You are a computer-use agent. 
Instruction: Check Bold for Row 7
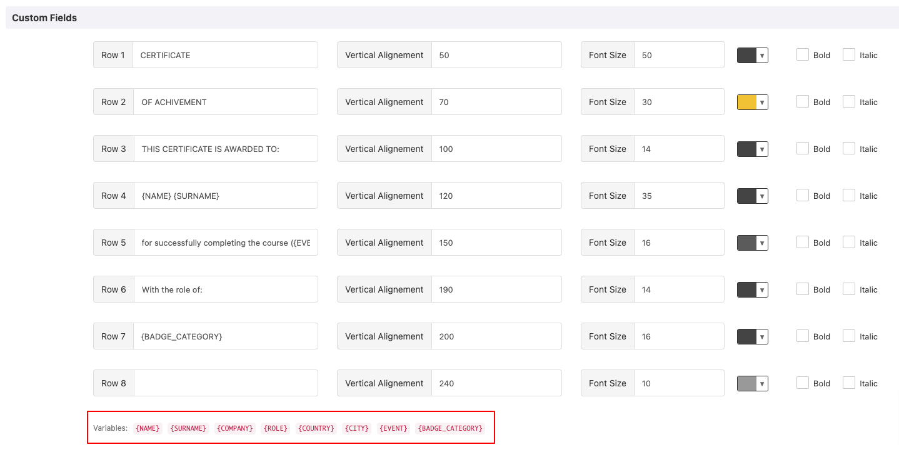(x=803, y=336)
